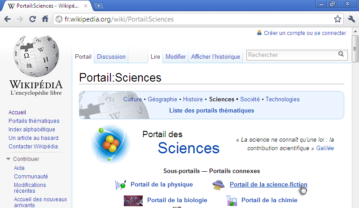Reload the page with the refresh icon
This screenshot has width=359, height=208.
pos(32,19)
